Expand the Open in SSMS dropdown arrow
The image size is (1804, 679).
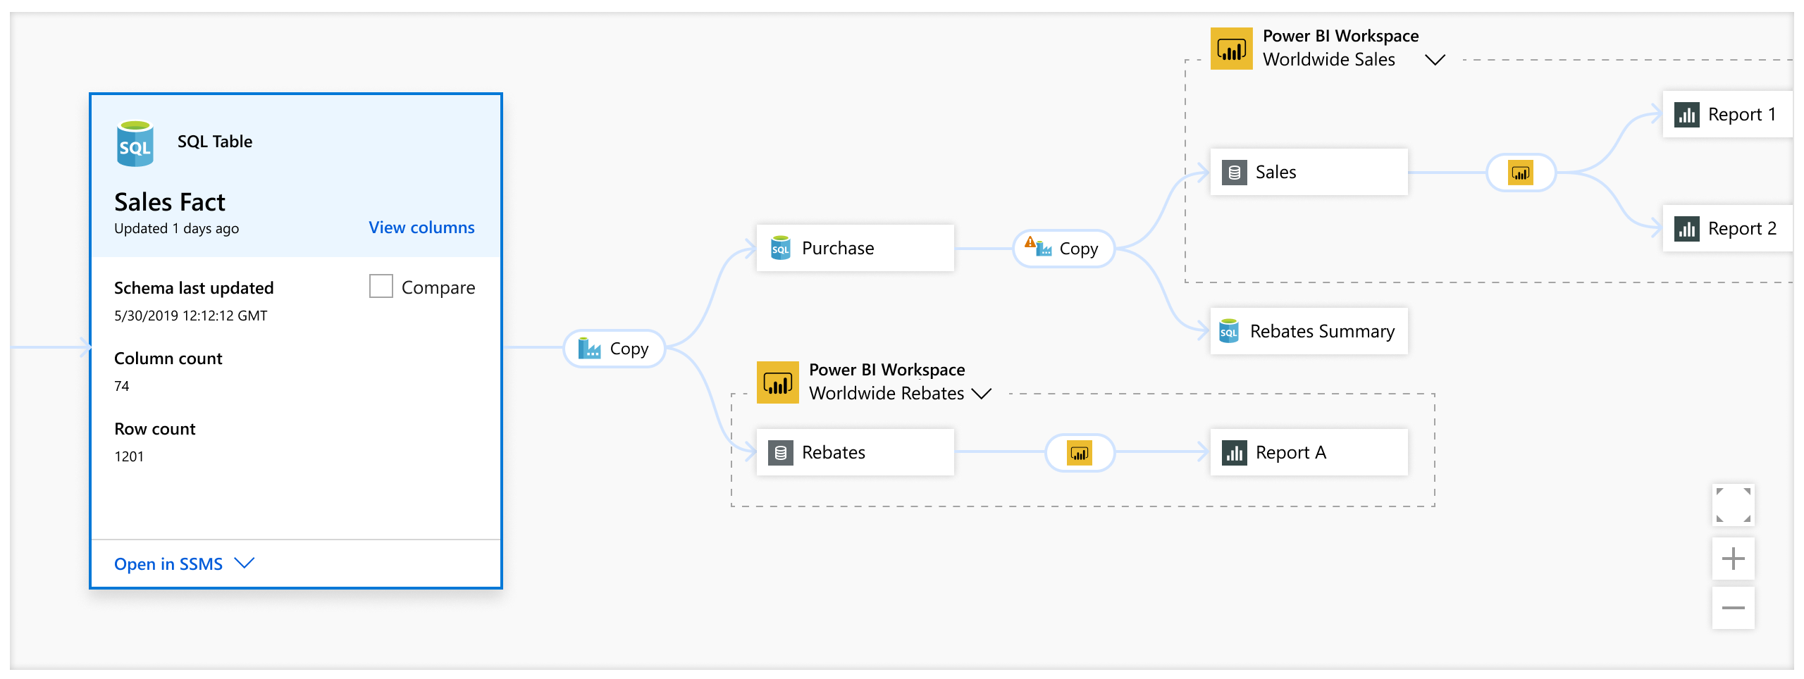244,563
